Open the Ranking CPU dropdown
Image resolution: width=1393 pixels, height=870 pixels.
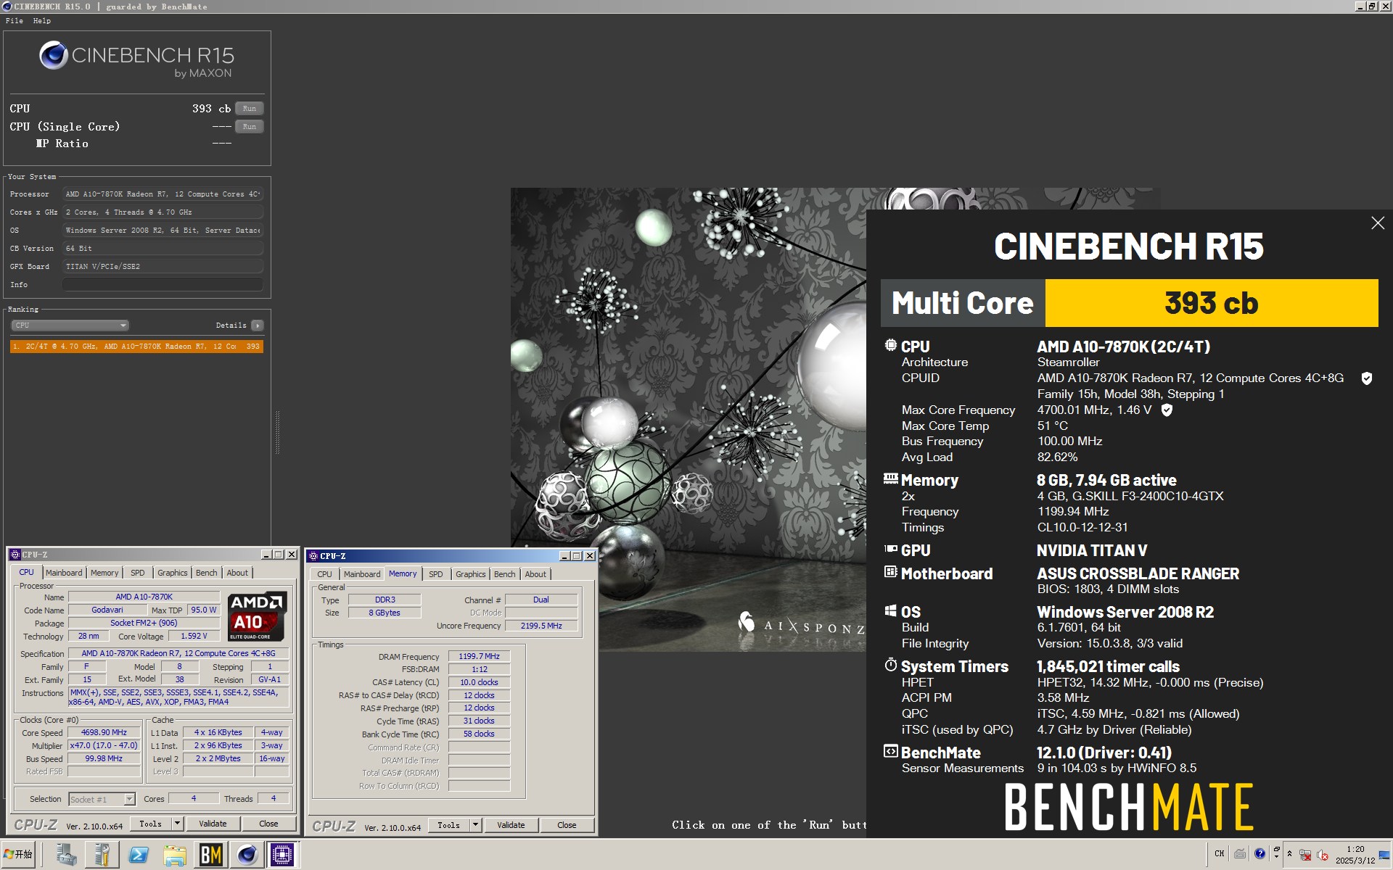point(70,326)
